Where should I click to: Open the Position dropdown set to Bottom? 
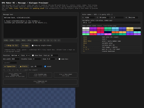tap(15, 55)
